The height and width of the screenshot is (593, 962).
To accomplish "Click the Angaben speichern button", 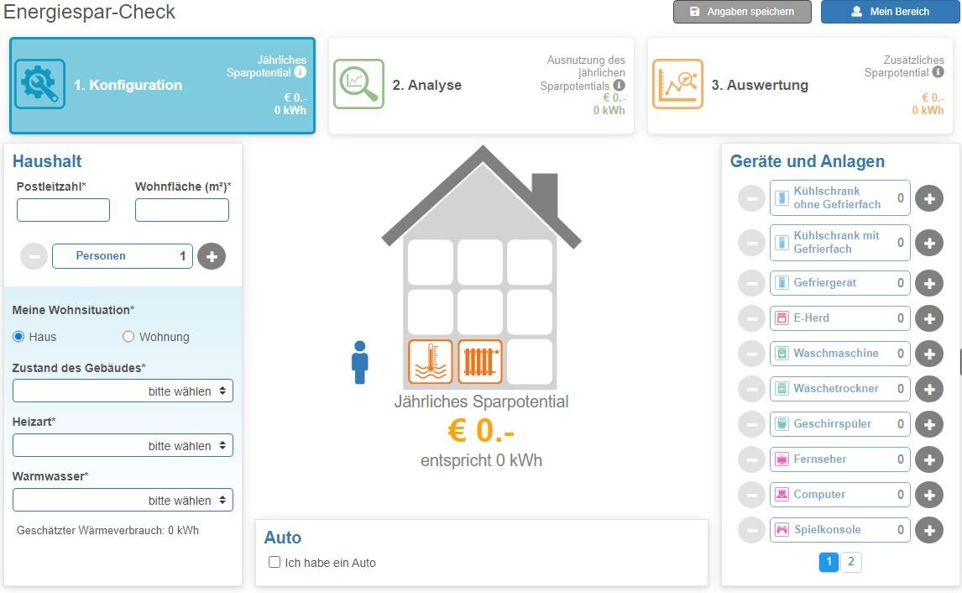I will 742,12.
